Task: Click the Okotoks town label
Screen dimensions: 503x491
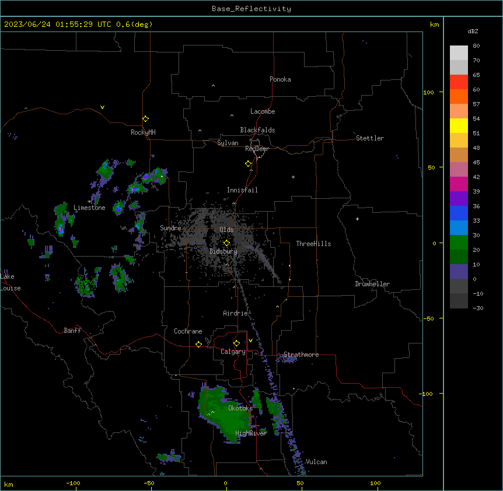Action: click(240, 408)
